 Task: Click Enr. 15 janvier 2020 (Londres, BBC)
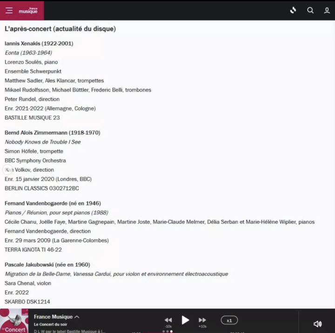(48, 179)
